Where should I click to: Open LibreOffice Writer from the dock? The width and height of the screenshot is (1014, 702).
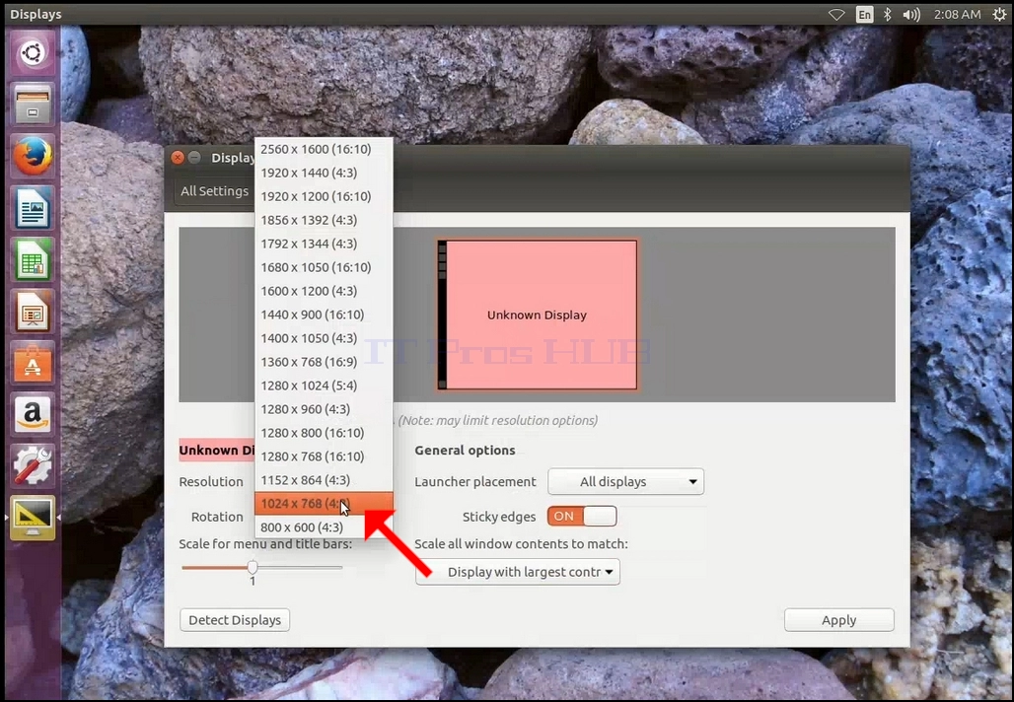click(33, 208)
